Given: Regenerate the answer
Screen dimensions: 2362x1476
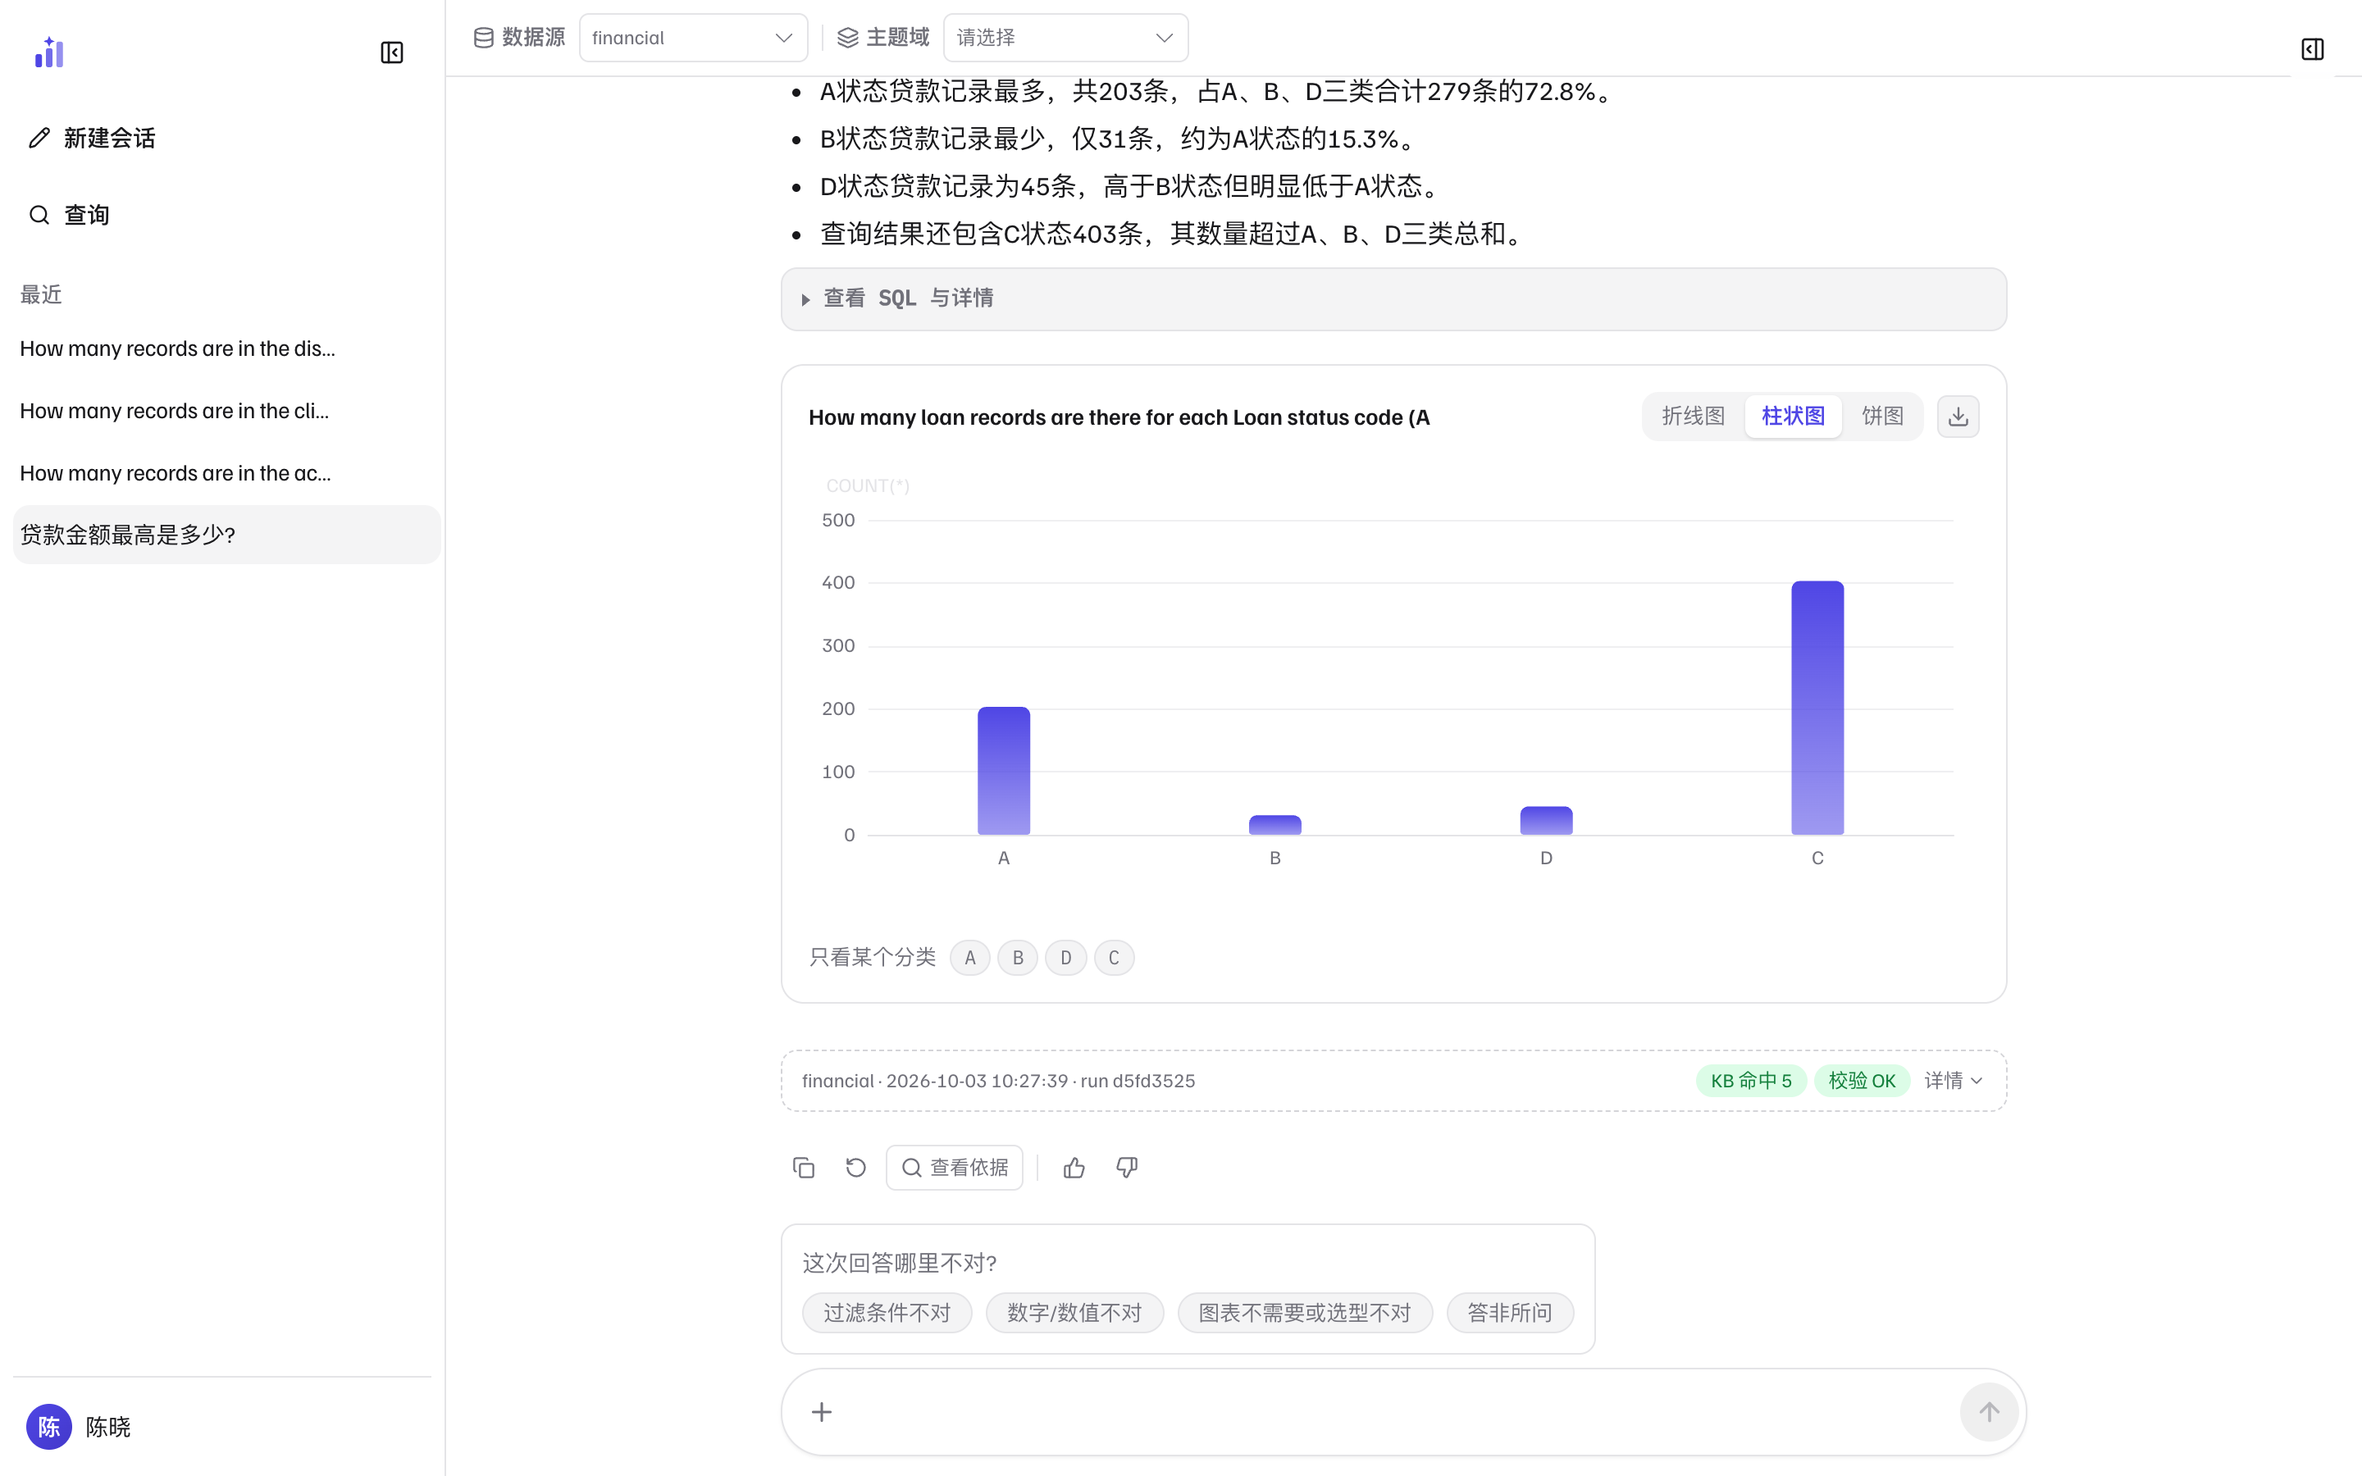Looking at the screenshot, I should (856, 1168).
